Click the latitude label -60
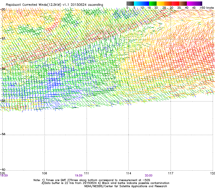The width and height of the screenshot is (215, 188). [x=3, y=169]
